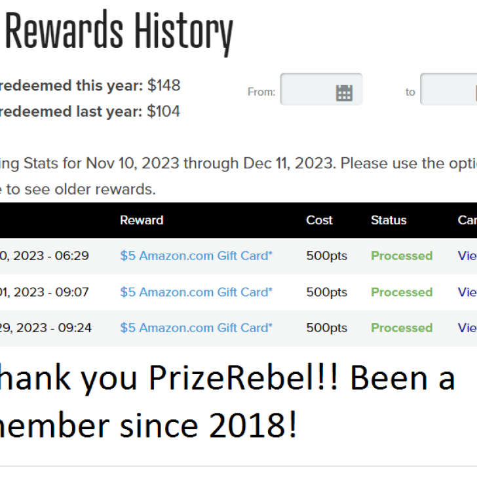Click the 500pts cost in the 06:29 row
477x477 pixels.
tap(326, 256)
